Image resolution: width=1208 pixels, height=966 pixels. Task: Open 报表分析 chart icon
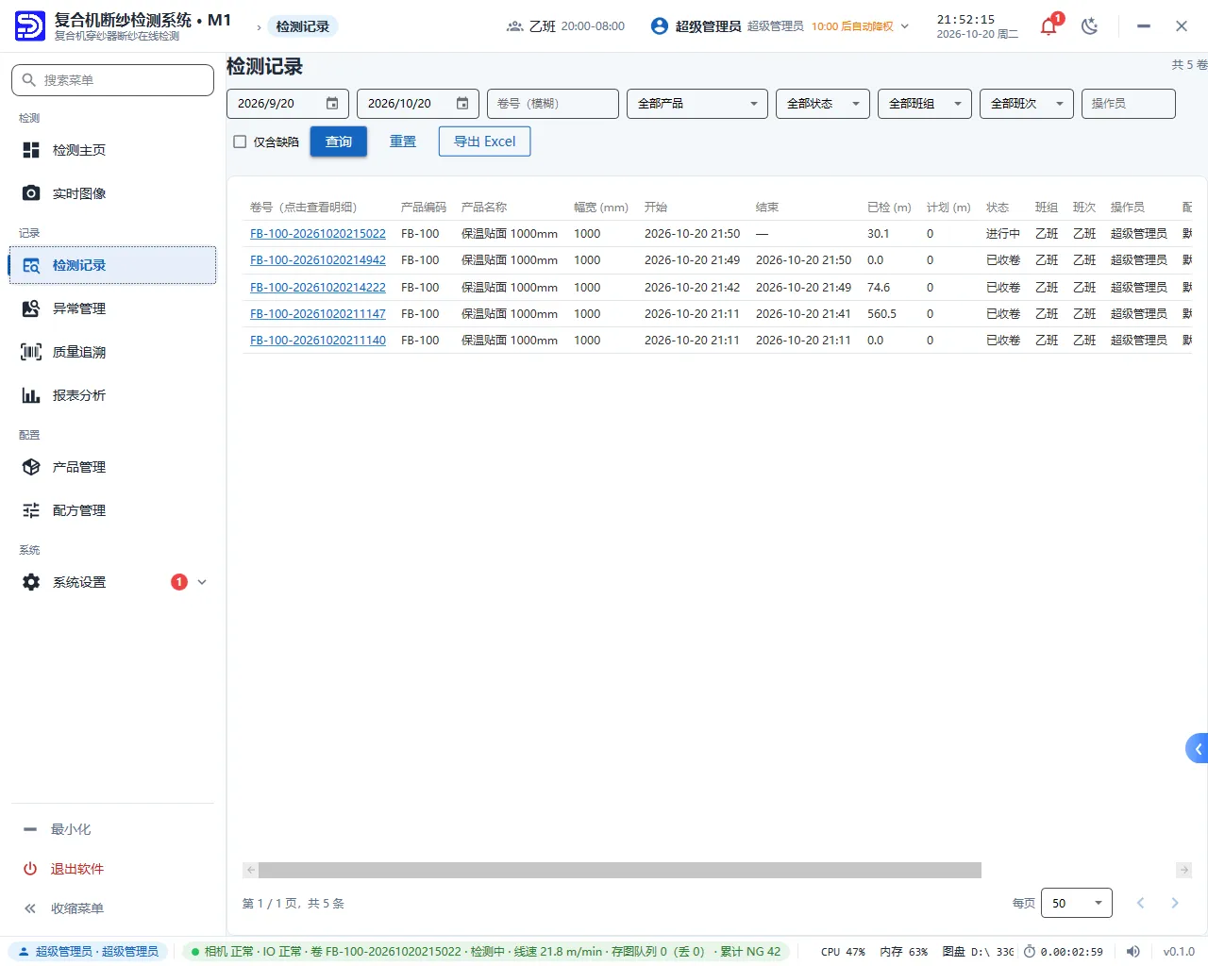(31, 395)
